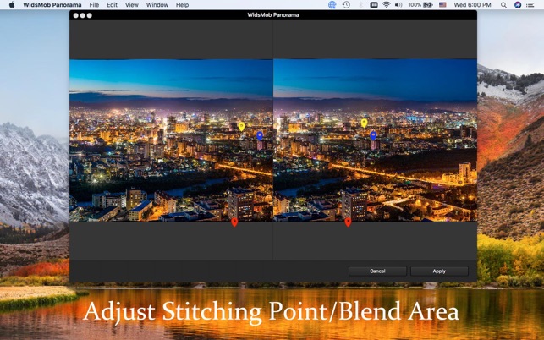Click the Bluetooth icon in menu bar

[x=360, y=5]
